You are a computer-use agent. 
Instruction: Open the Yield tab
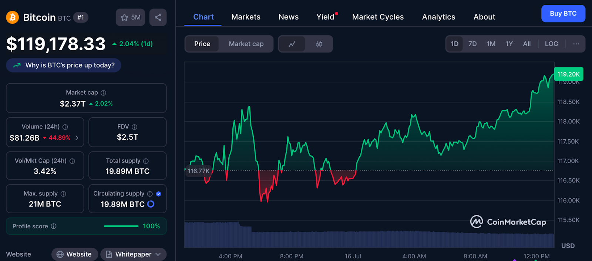(325, 17)
